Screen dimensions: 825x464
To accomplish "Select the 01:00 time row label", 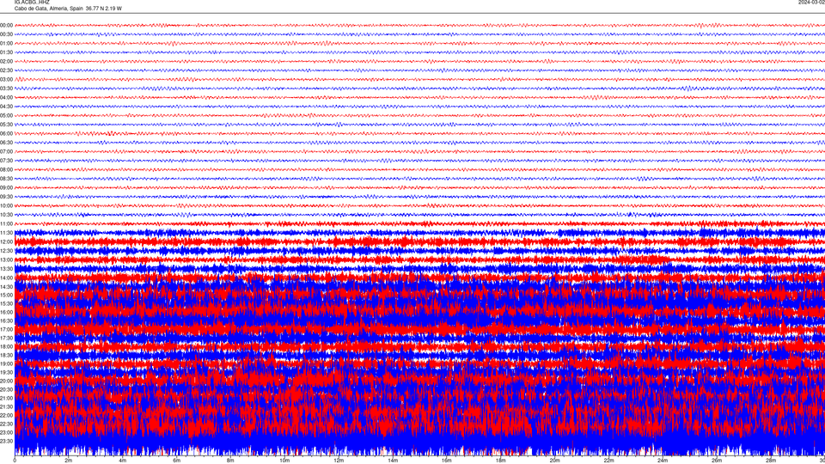I will tap(6, 43).
